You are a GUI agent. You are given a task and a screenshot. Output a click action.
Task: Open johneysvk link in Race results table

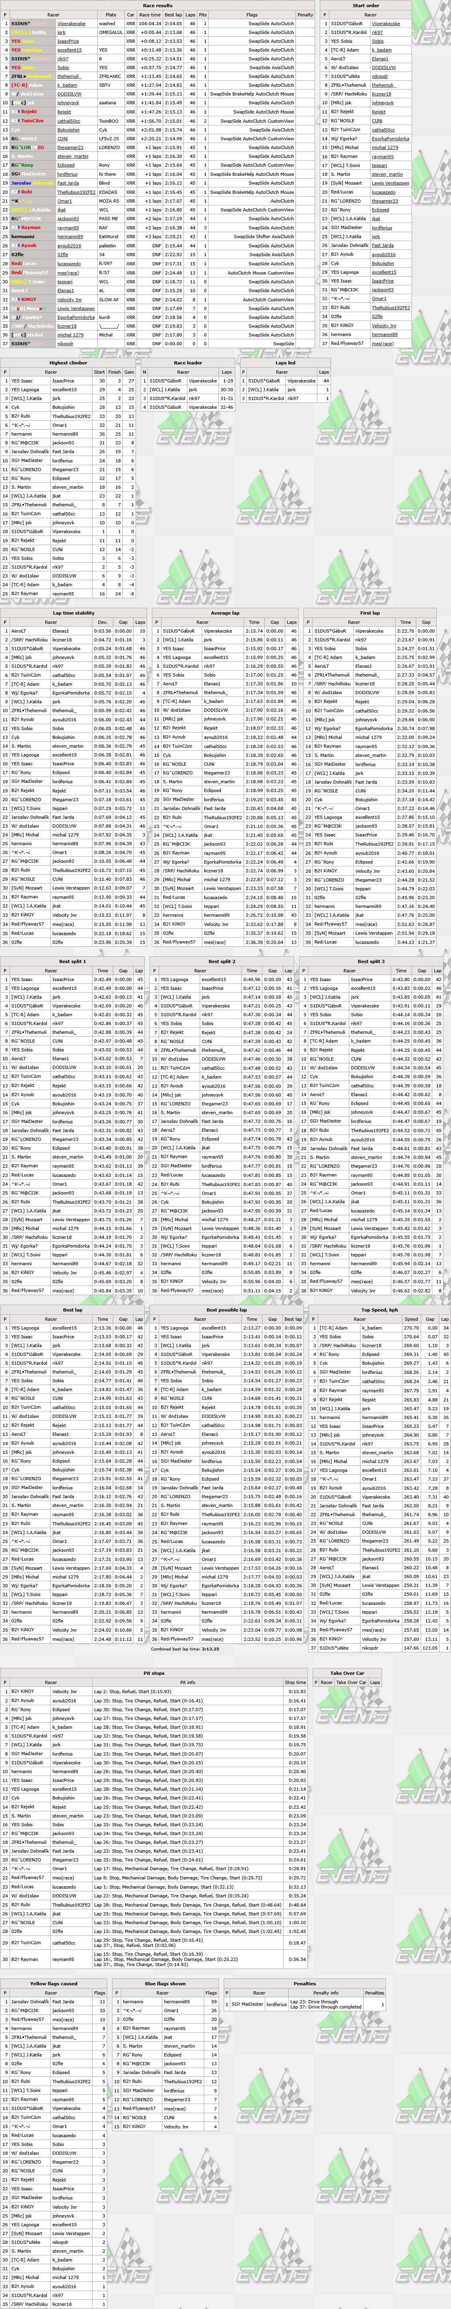click(x=68, y=103)
